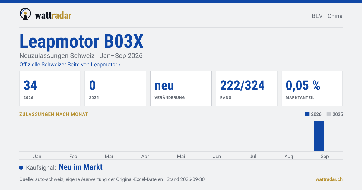Click the wattradar brand name text
This screenshot has height=190, width=362.
tap(53, 15)
